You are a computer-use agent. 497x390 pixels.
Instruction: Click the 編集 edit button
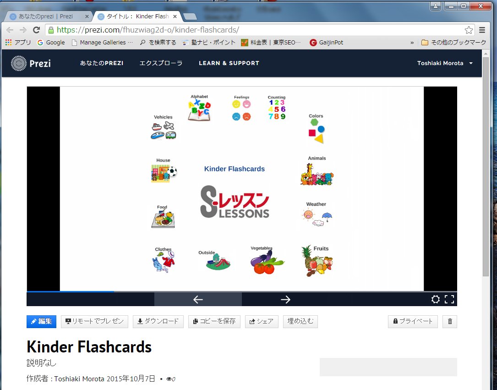(x=41, y=321)
